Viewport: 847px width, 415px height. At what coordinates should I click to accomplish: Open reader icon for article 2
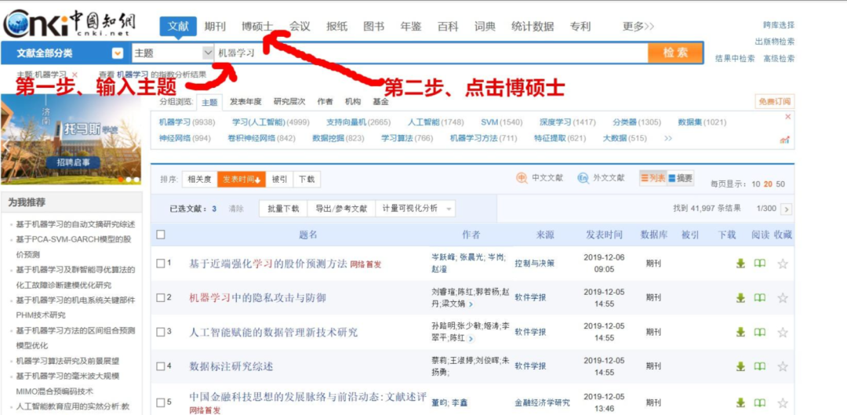(x=760, y=298)
